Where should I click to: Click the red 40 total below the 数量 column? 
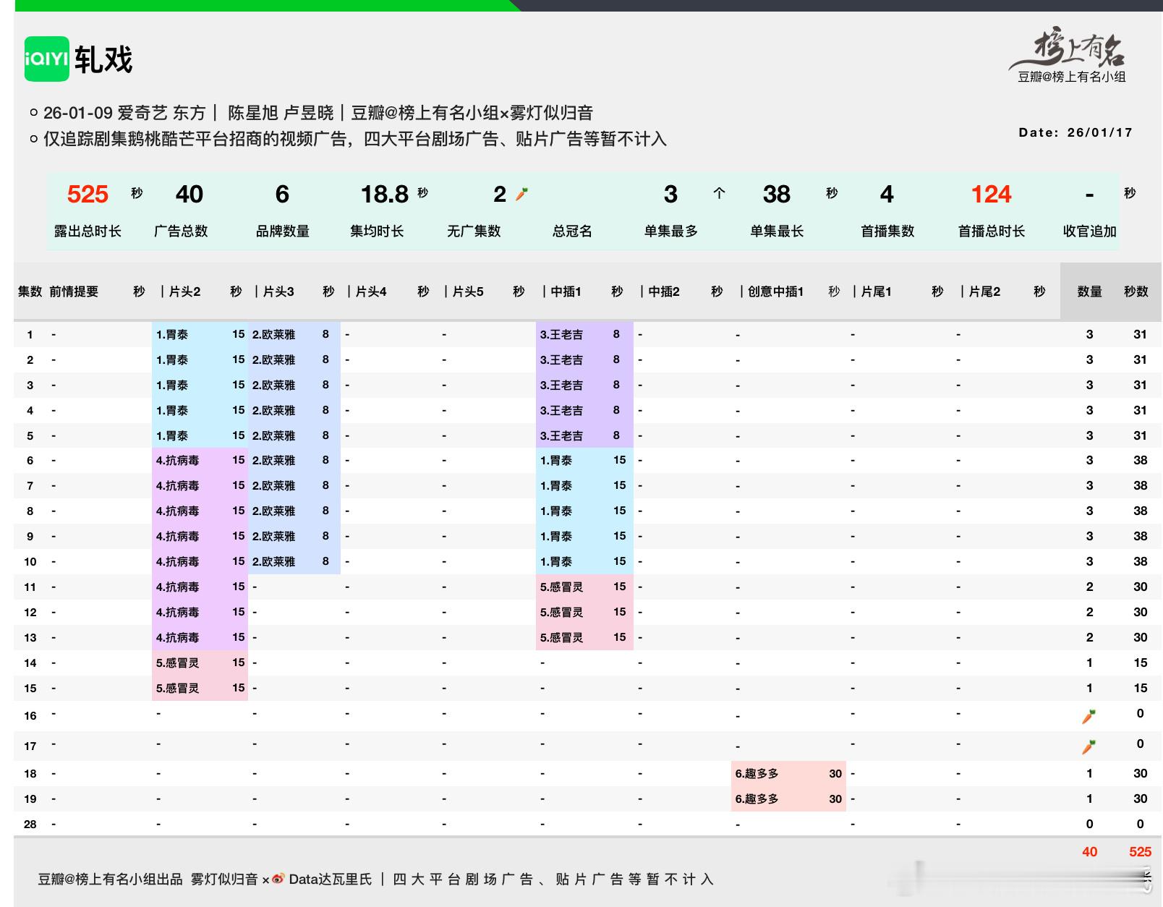point(1089,851)
